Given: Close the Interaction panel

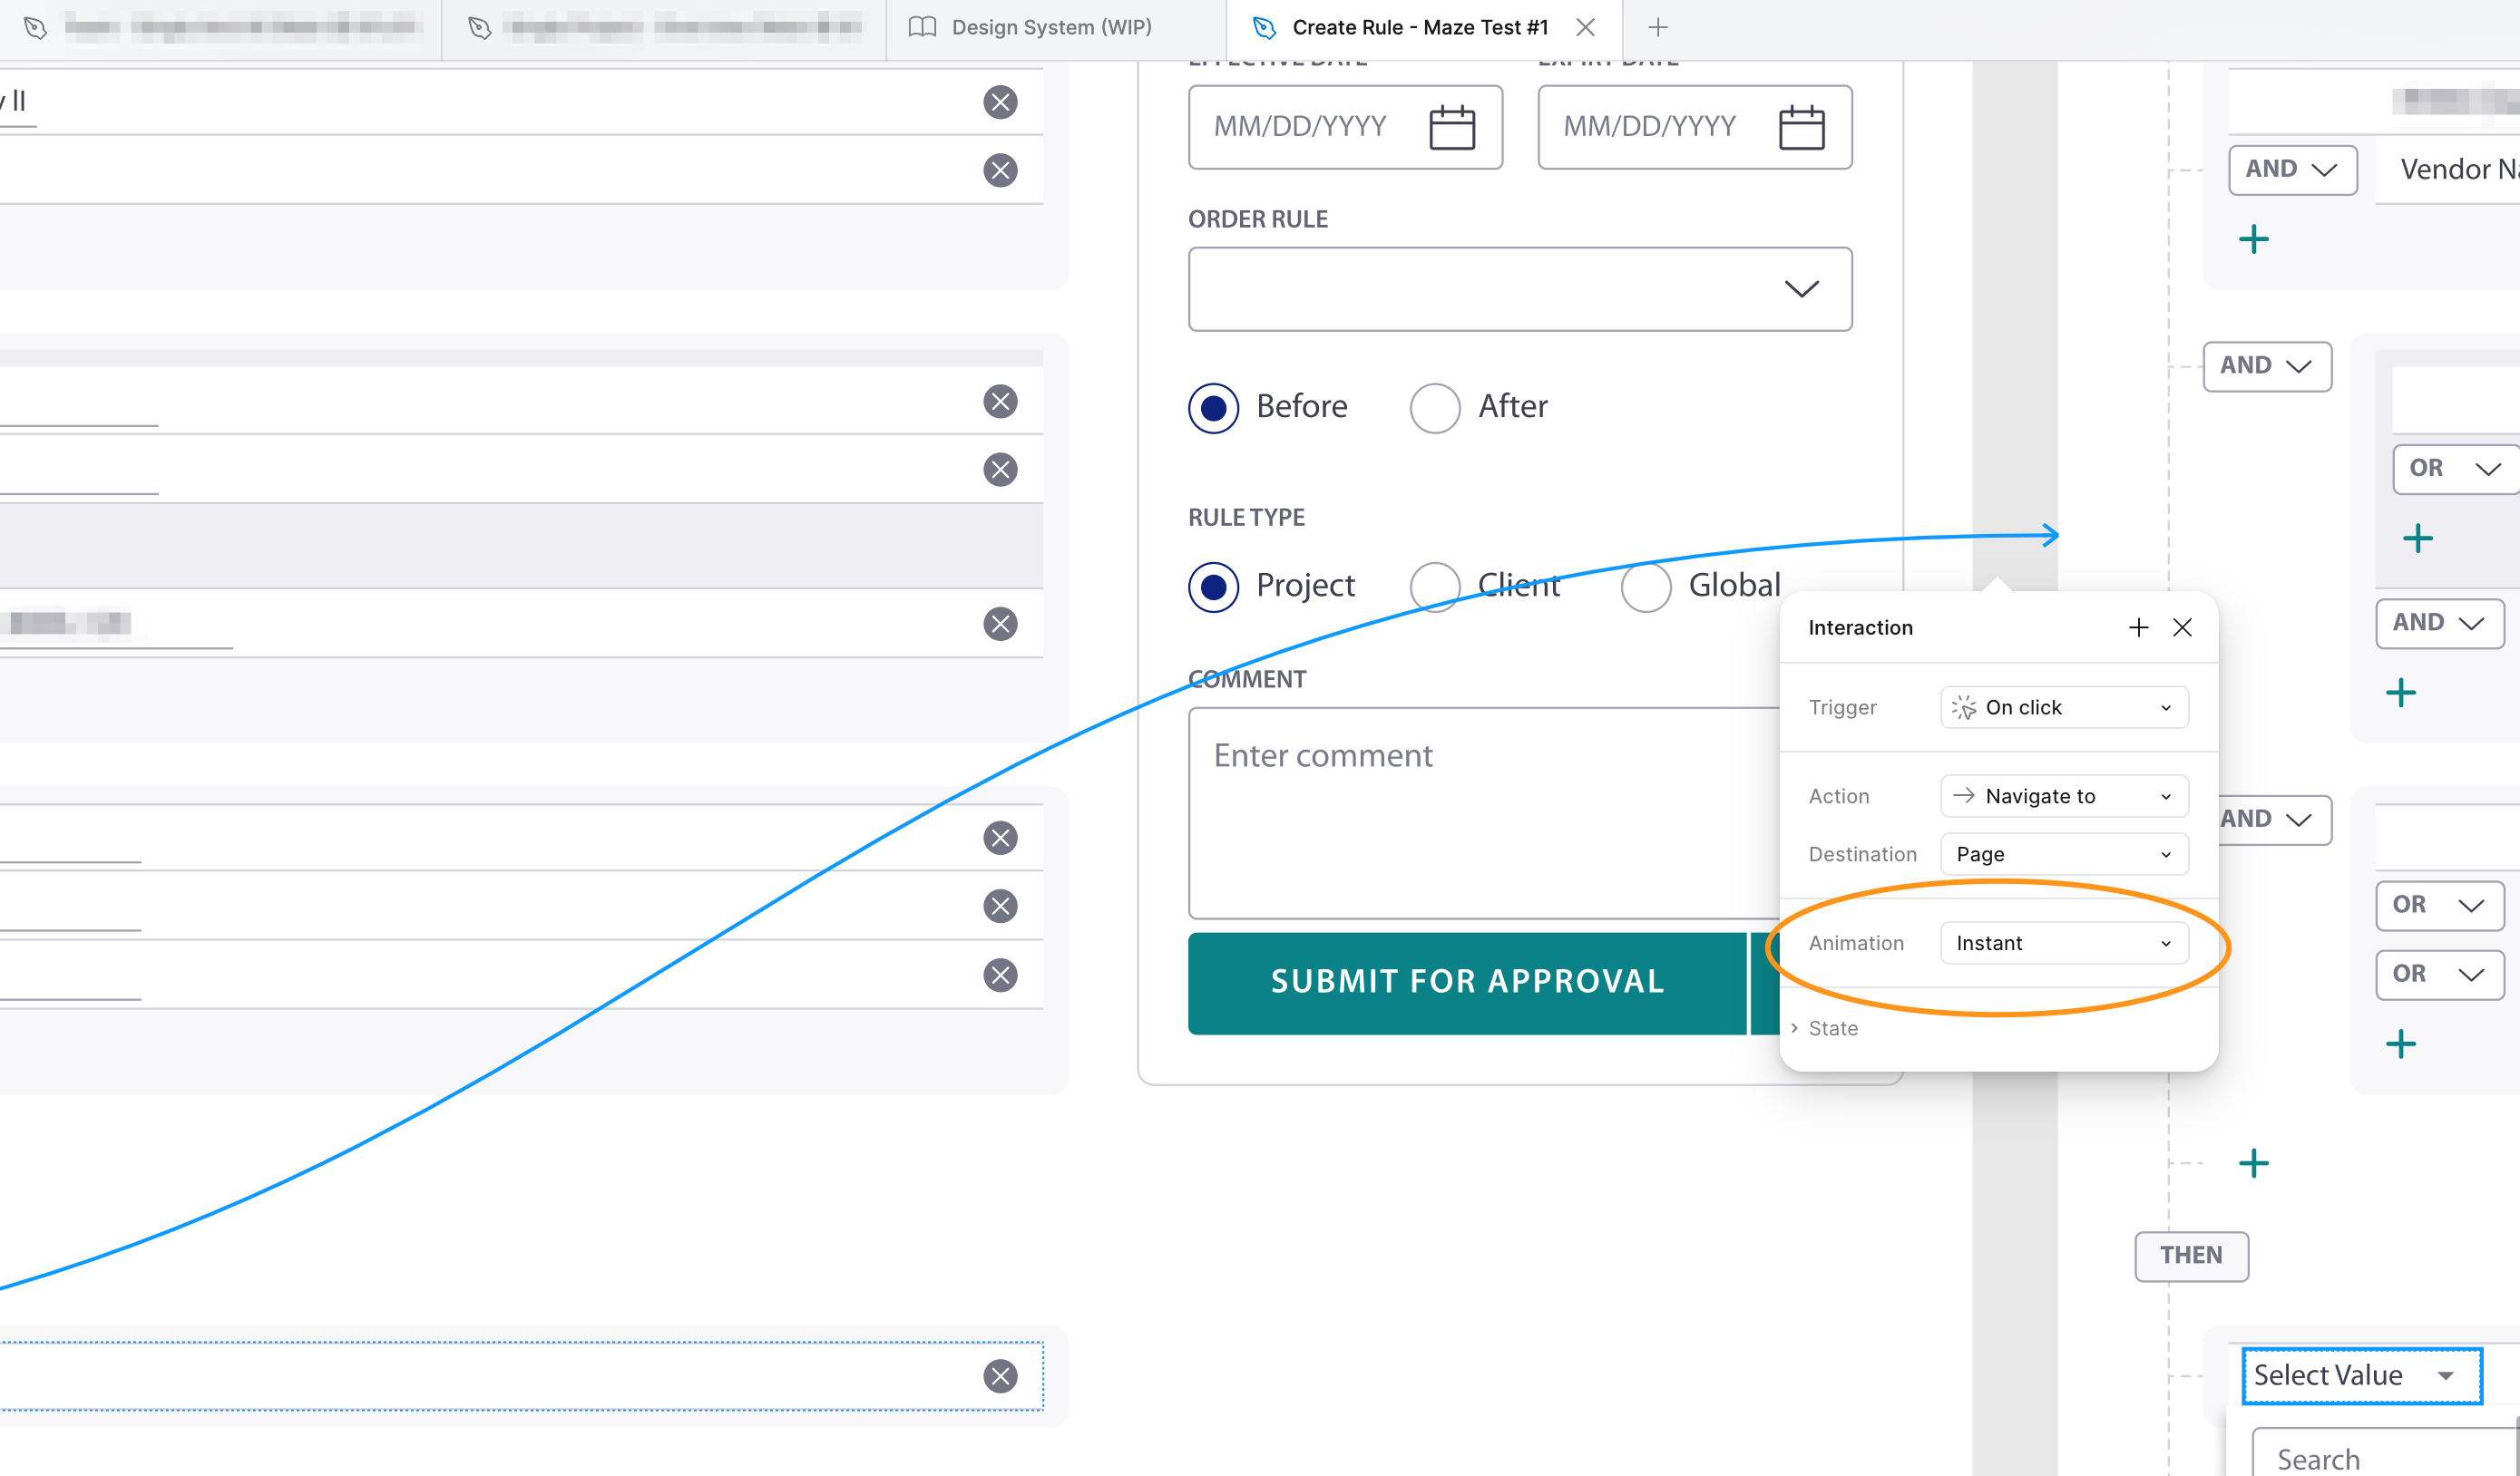Looking at the screenshot, I should (2183, 627).
